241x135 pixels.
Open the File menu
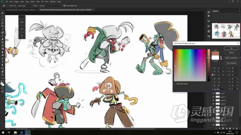[x=7, y=1]
